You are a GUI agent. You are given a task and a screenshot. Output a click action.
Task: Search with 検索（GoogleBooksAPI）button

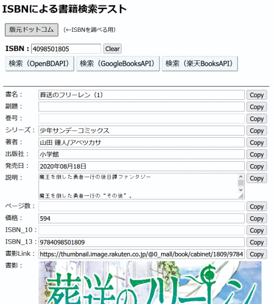tap(118, 64)
